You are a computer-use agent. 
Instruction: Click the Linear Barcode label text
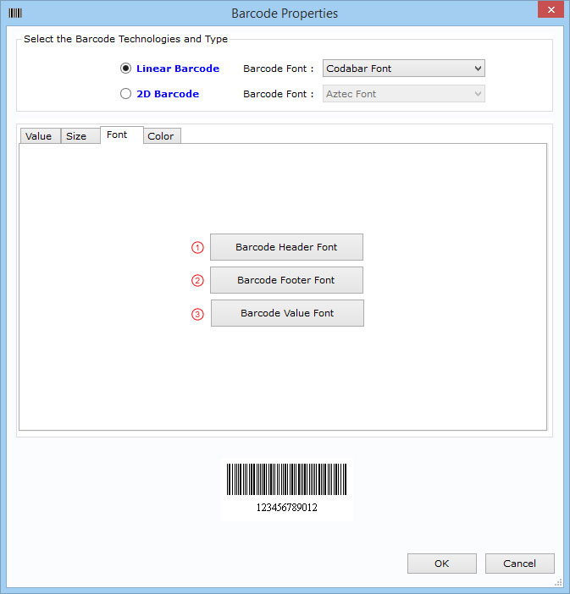click(x=178, y=69)
